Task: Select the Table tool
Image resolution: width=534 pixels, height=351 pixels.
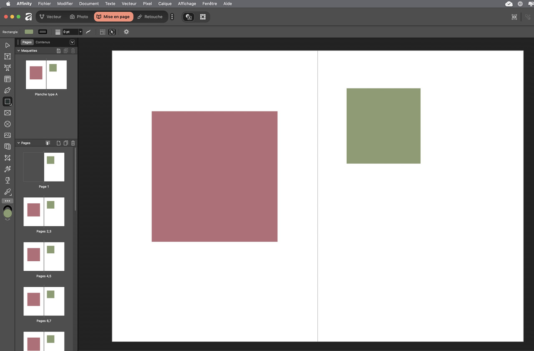Action: pos(8,79)
